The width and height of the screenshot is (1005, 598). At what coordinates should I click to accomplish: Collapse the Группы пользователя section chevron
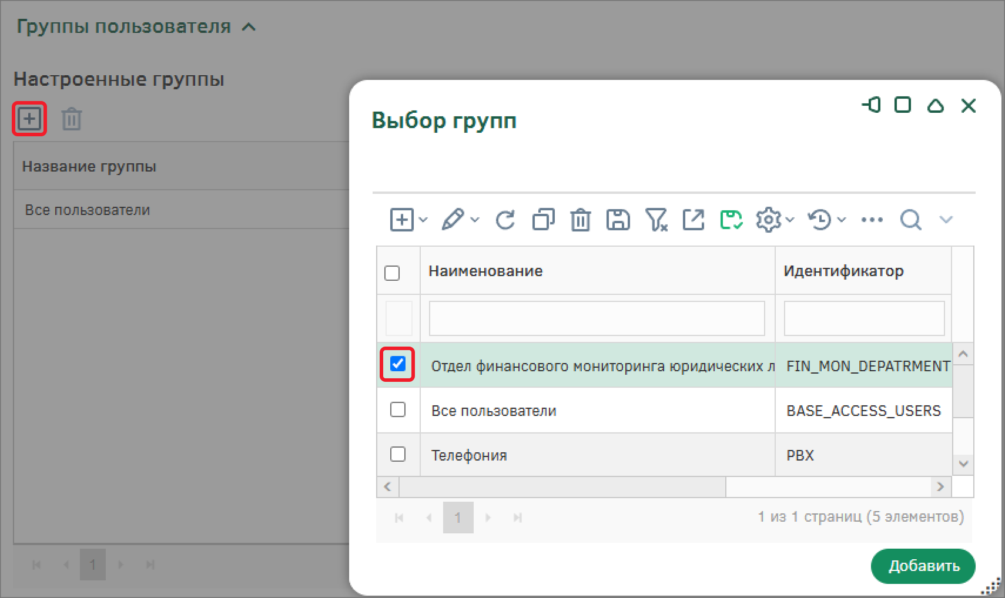[x=249, y=27]
